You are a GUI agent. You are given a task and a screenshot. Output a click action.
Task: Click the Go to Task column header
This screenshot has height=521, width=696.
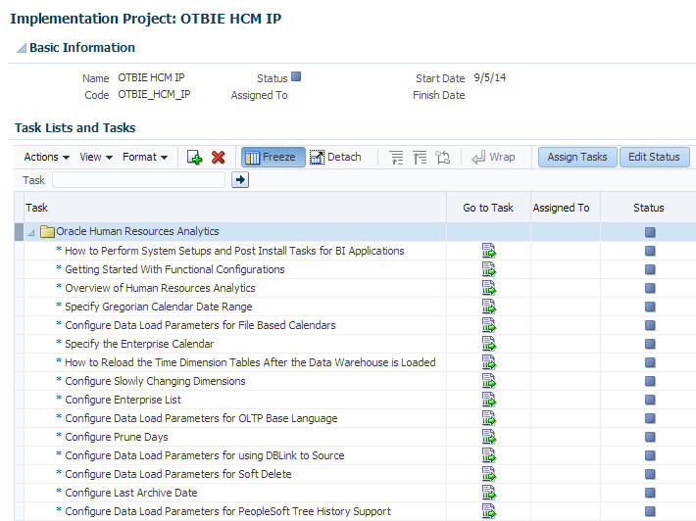tap(488, 208)
